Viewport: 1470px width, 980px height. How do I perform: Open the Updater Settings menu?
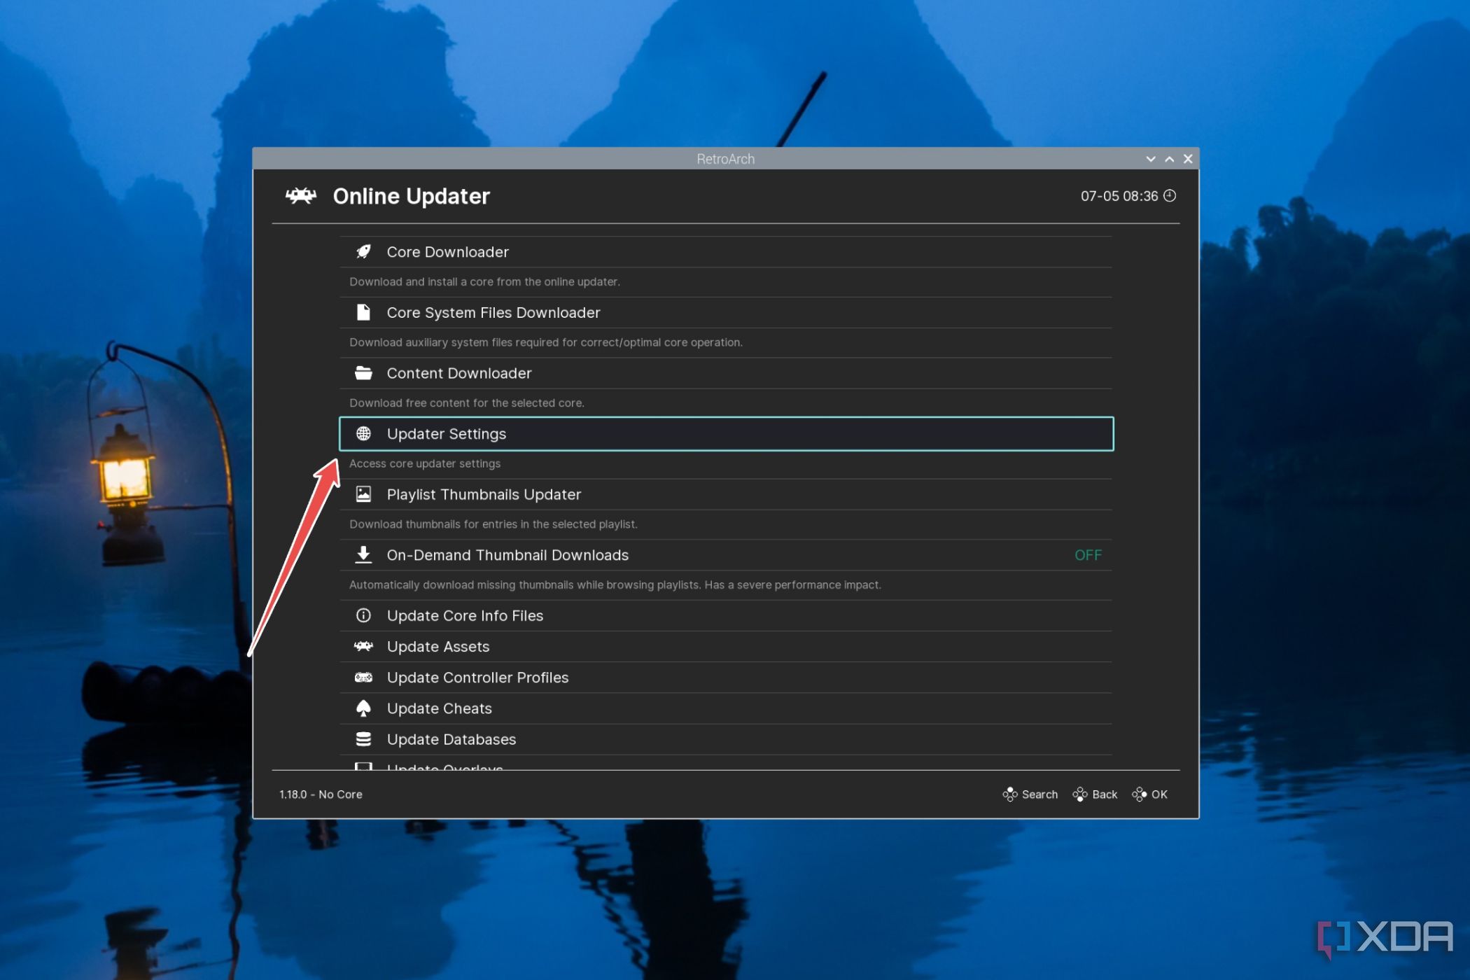[726, 434]
